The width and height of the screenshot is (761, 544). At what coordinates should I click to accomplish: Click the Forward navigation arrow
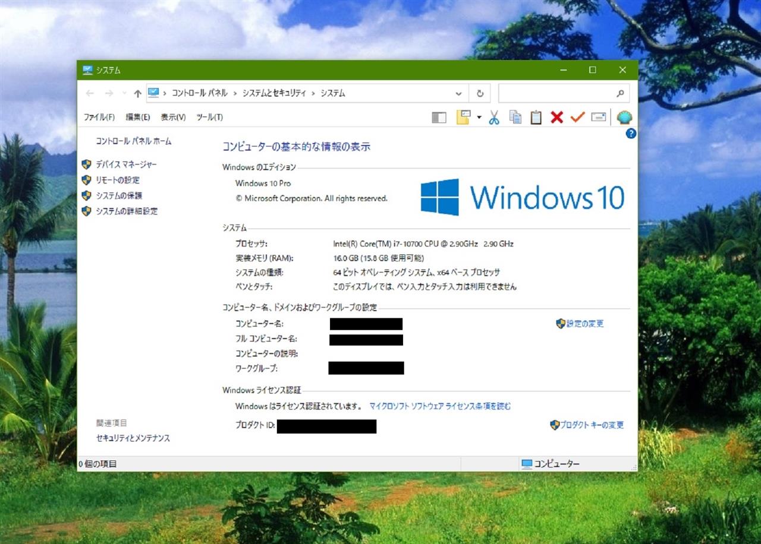tap(109, 93)
